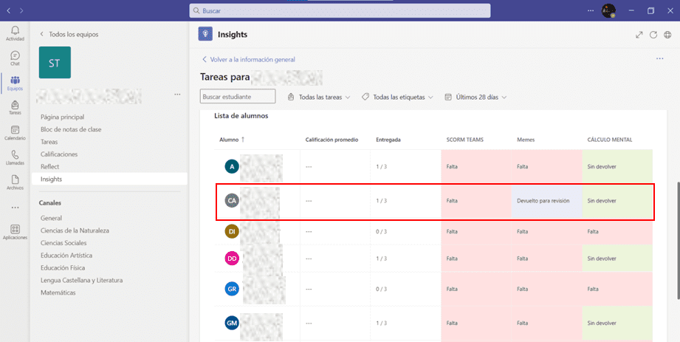Open title bar settings ellipsis menu
Screen dimensions: 680x342
591,10
